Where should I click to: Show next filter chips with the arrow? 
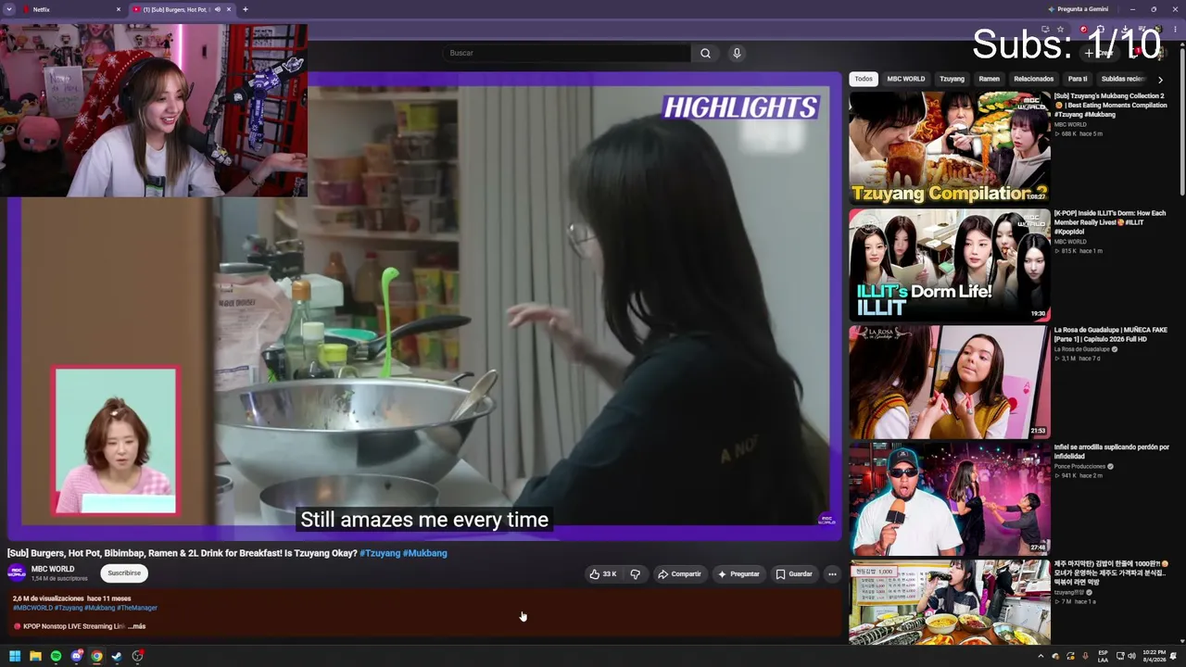(x=1160, y=80)
